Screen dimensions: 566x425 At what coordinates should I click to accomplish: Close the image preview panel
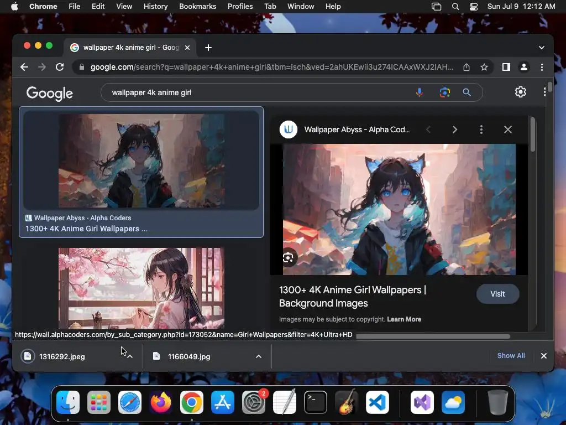pyautogui.click(x=508, y=129)
